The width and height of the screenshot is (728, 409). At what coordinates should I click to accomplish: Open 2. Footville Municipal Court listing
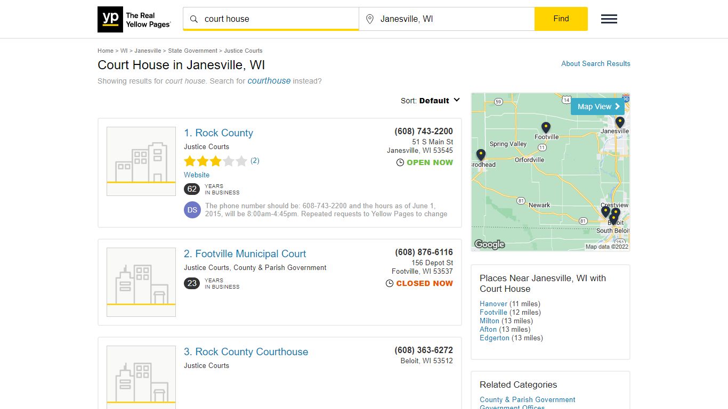click(x=245, y=254)
